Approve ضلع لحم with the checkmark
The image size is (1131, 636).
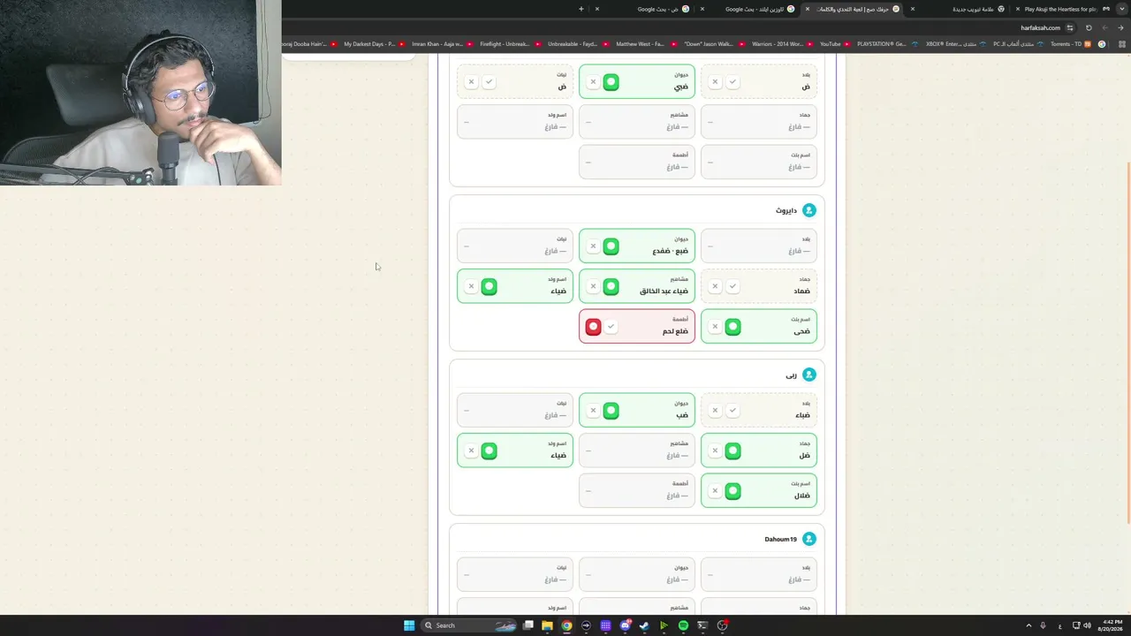[611, 327]
